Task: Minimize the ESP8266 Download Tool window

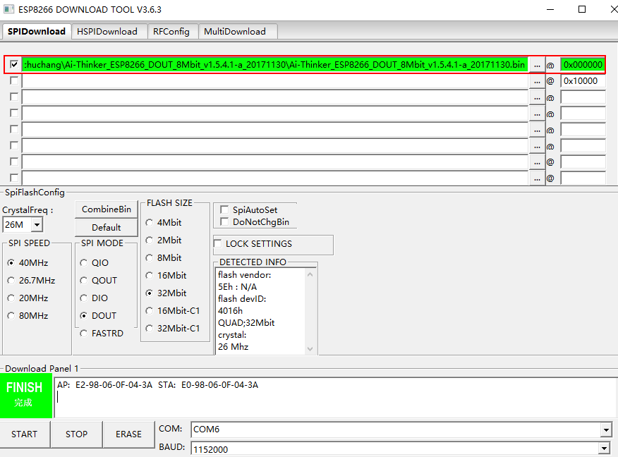Action: pos(550,9)
